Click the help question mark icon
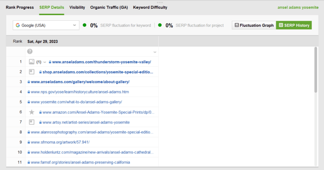This screenshot has width=324, height=170. 30,52
